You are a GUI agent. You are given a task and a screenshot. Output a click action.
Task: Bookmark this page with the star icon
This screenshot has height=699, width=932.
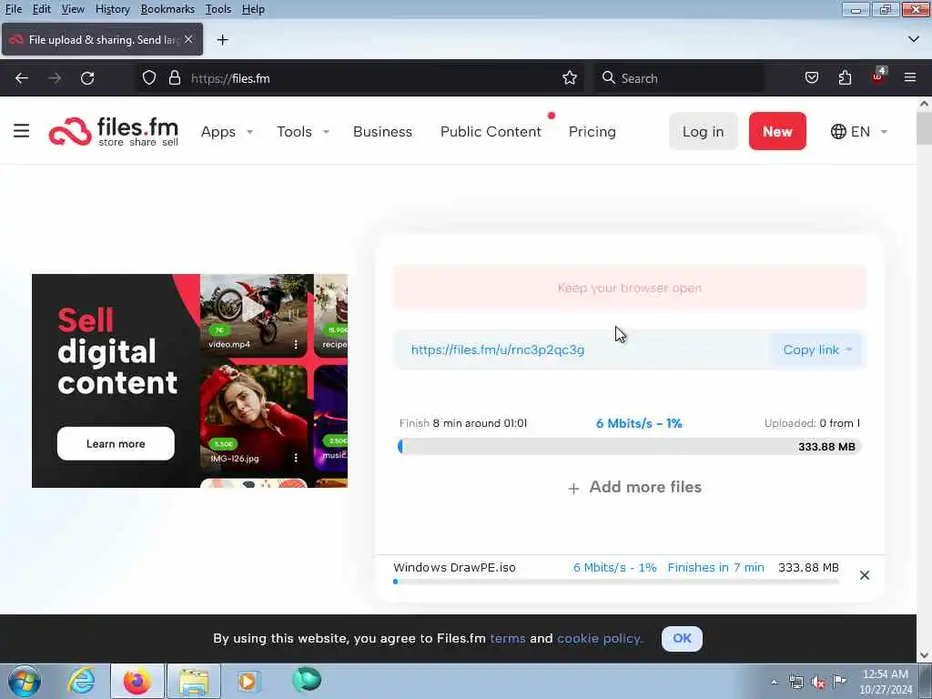pos(570,78)
